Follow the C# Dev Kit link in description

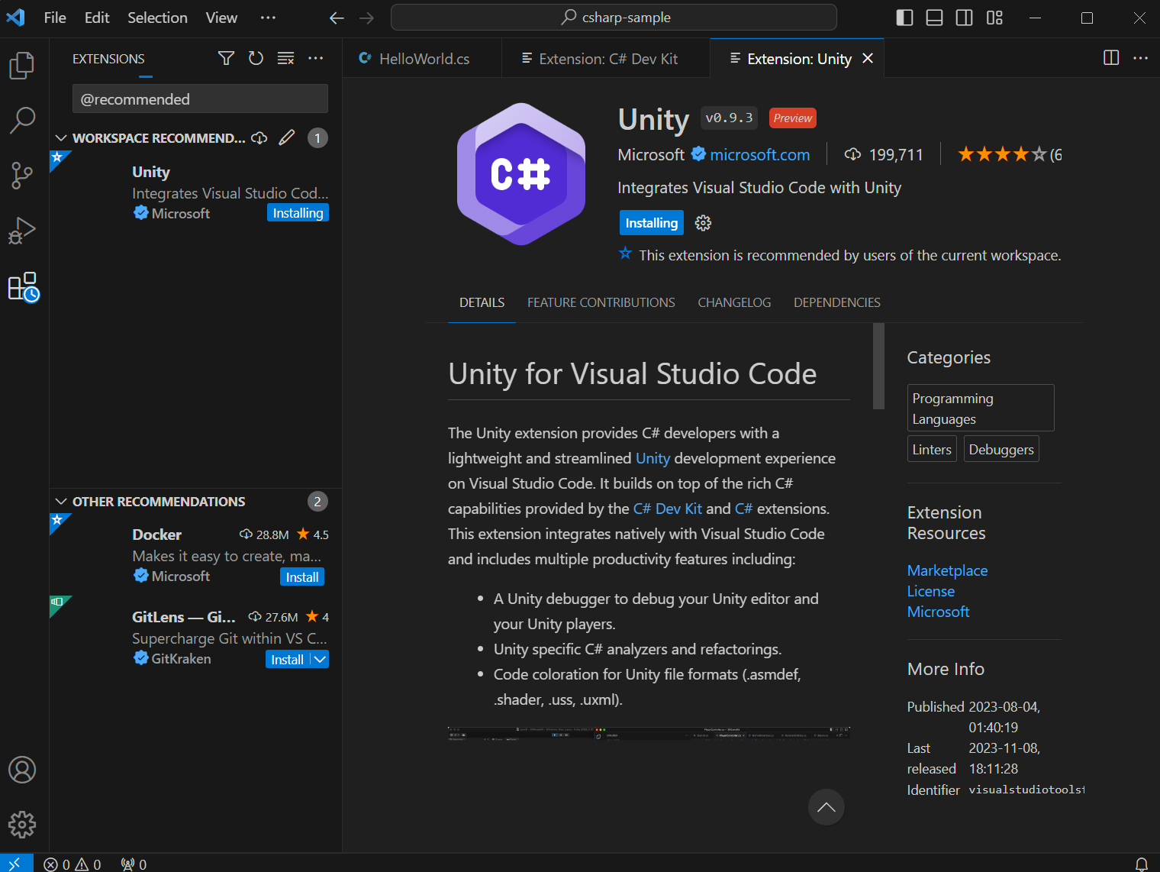click(x=668, y=509)
